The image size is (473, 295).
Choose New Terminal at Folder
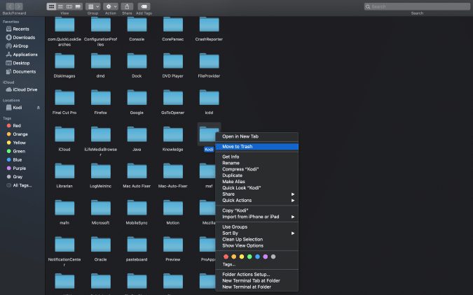(256, 287)
